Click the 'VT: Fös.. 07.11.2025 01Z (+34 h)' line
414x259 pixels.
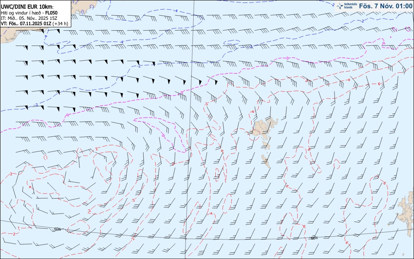pos(35,24)
